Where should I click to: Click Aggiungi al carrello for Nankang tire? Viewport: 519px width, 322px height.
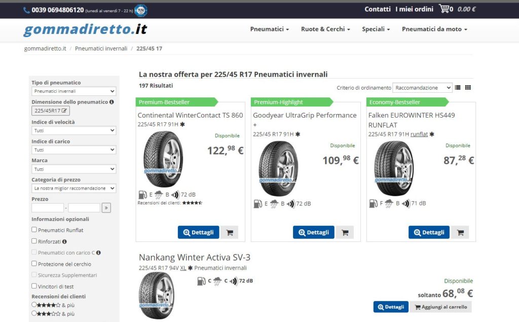click(x=440, y=307)
